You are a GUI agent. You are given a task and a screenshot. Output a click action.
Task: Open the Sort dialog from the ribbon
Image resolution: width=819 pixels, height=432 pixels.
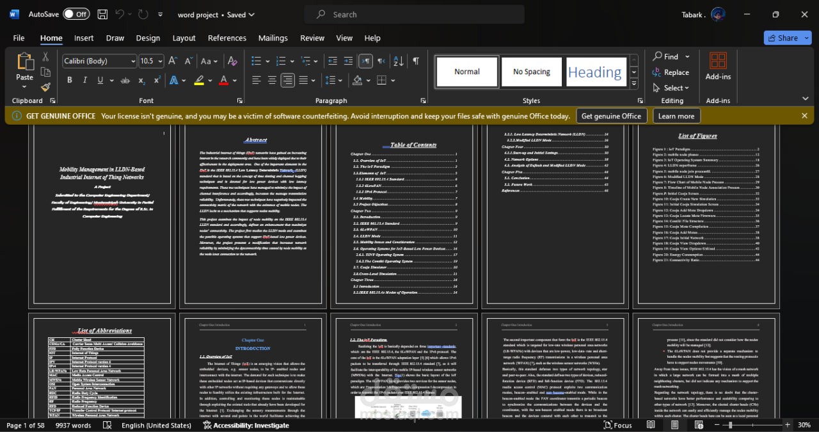point(398,61)
